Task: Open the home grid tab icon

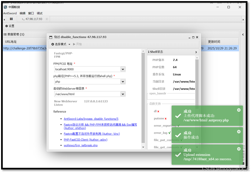Action: (11, 19)
